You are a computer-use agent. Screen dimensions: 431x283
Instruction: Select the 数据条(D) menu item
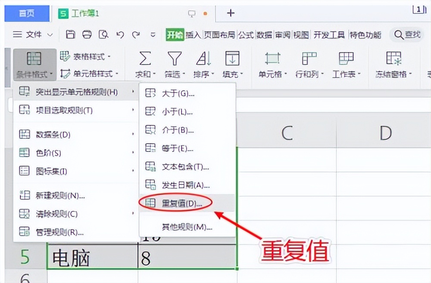pyautogui.click(x=76, y=134)
